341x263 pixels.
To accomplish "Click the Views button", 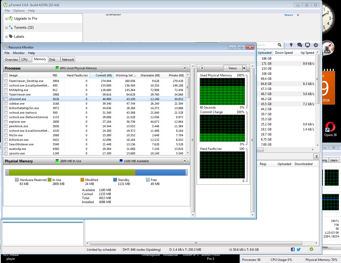I will [x=233, y=68].
